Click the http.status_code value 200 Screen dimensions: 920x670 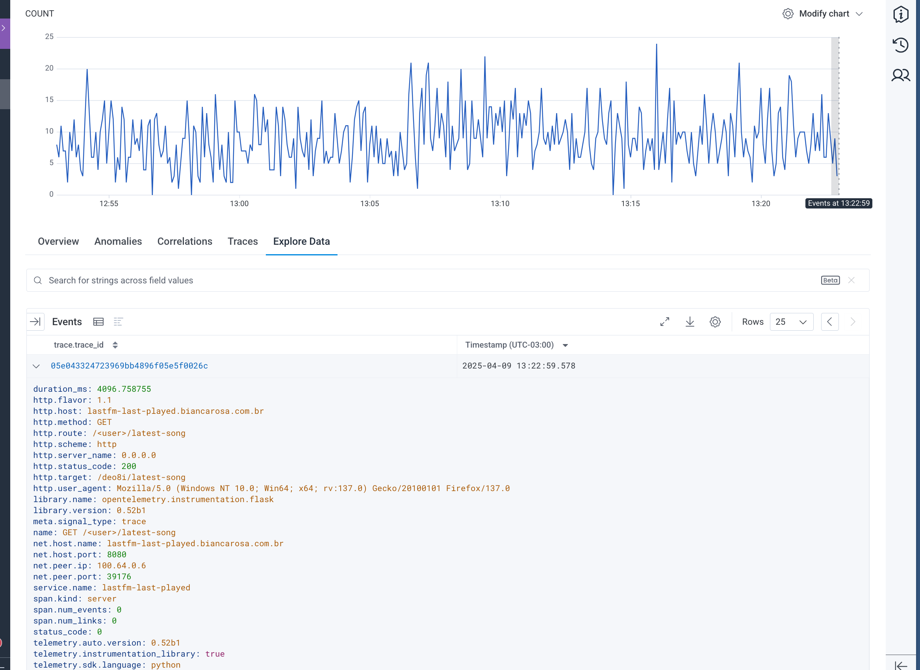click(x=129, y=466)
